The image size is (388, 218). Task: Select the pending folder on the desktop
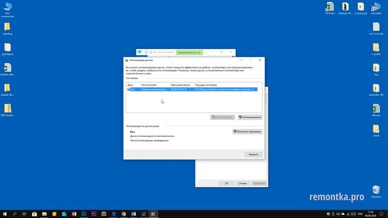click(x=7, y=28)
